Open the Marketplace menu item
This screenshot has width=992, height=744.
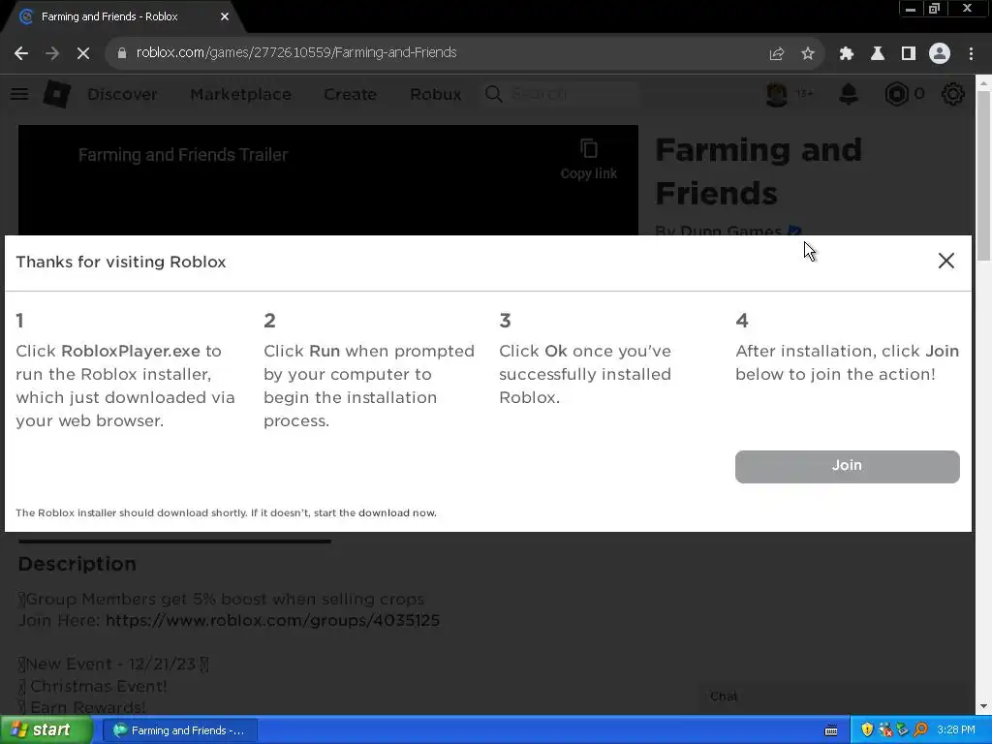click(241, 94)
